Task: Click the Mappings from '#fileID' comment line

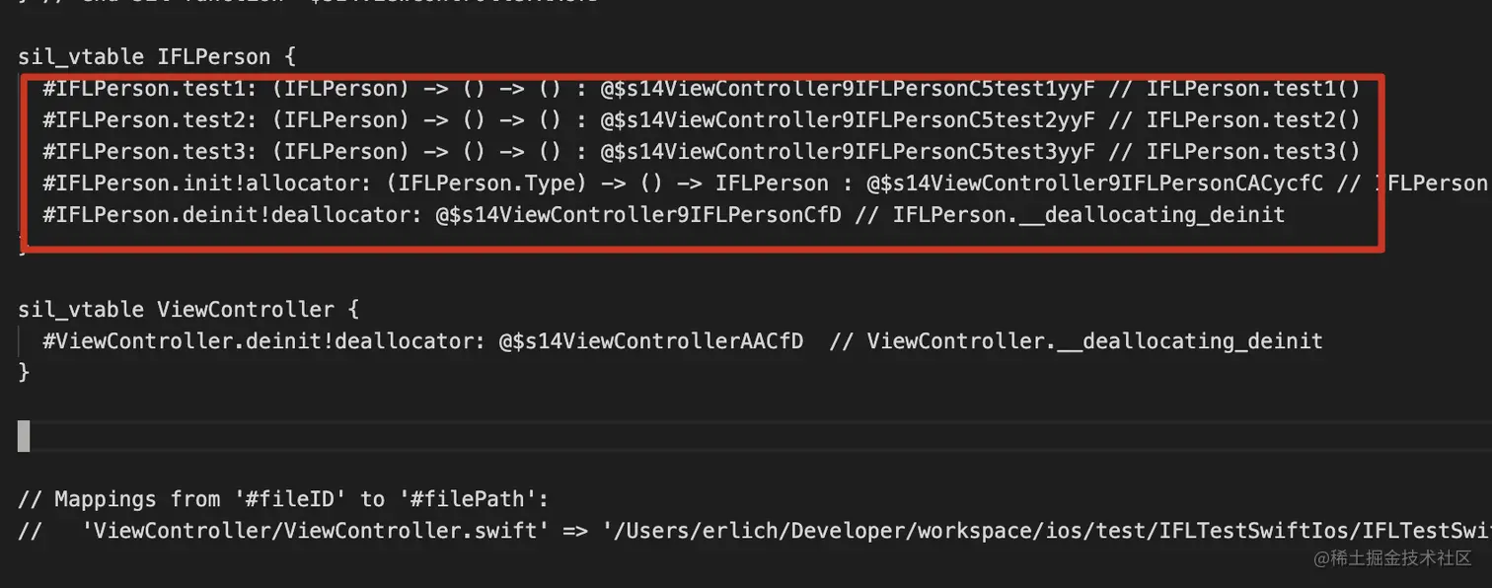Action: click(283, 499)
